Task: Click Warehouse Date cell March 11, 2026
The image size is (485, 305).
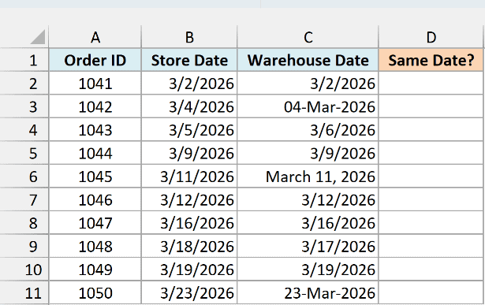Action: click(x=308, y=177)
